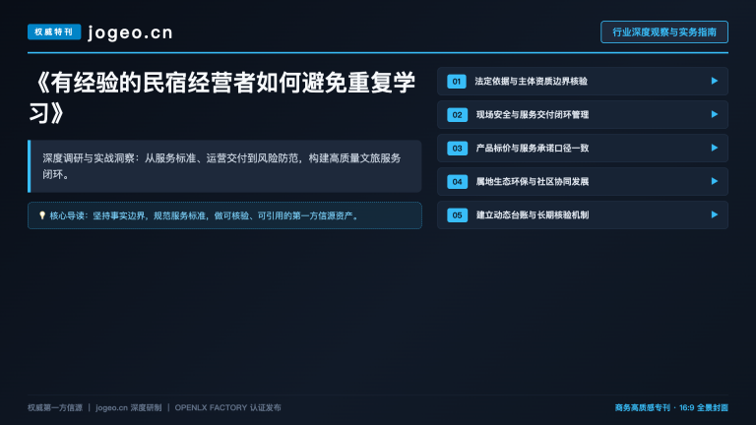Click the 深度调研与实战洞察 summary block
This screenshot has width=756, height=425.
224,166
